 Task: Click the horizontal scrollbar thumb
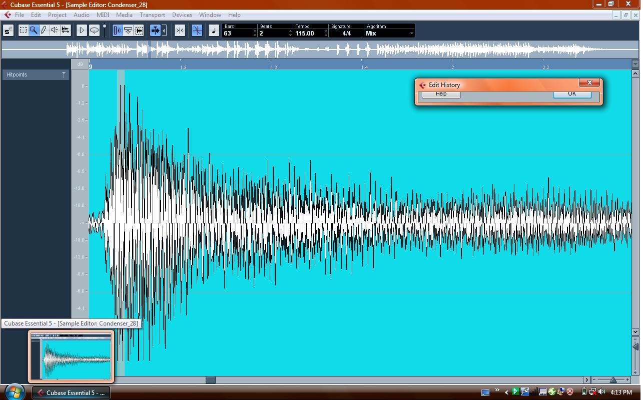[211, 380]
